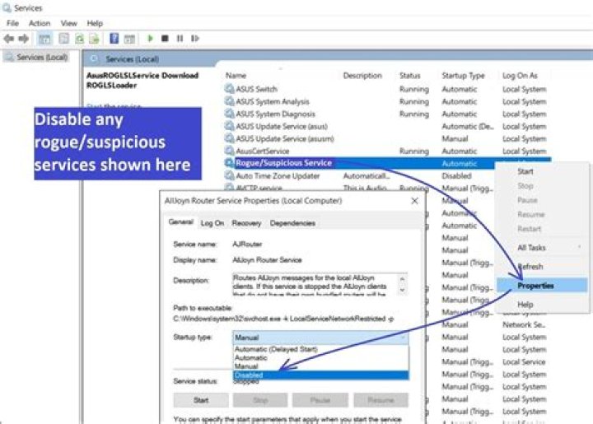
Task: Switch to the General tab
Action: (180, 222)
